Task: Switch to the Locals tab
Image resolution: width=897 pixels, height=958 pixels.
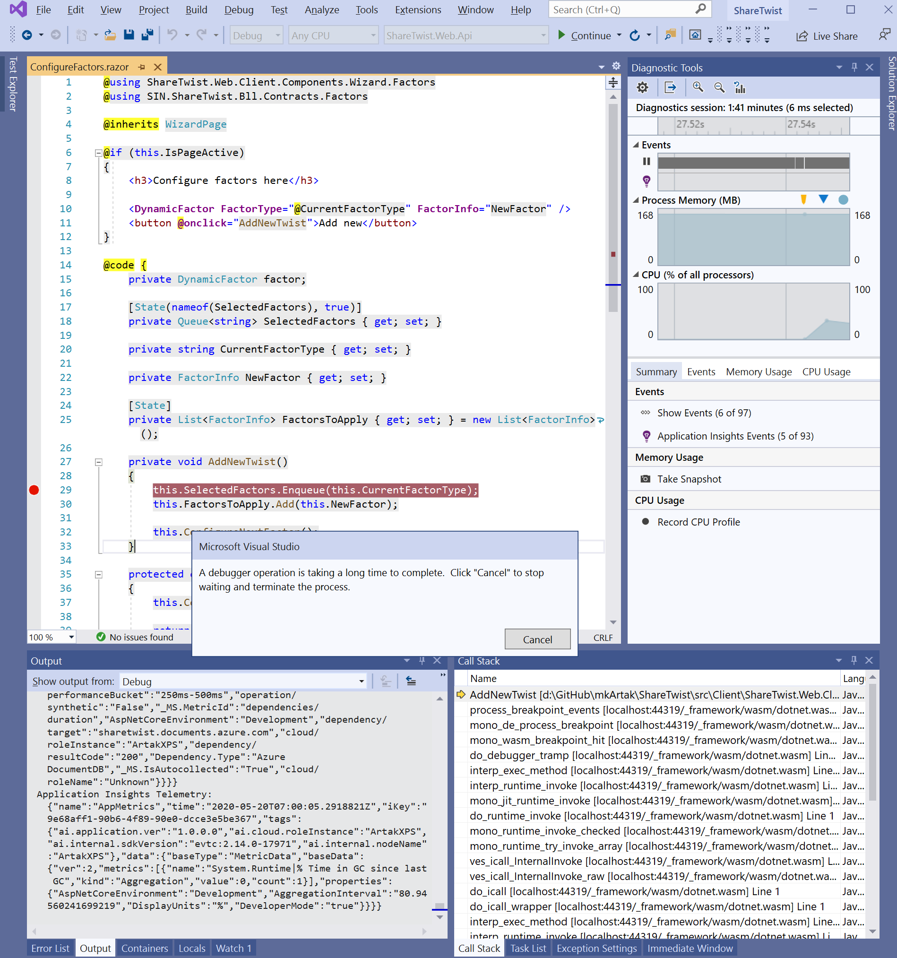Action: 192,948
